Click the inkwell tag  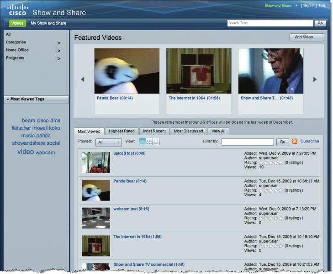point(40,128)
